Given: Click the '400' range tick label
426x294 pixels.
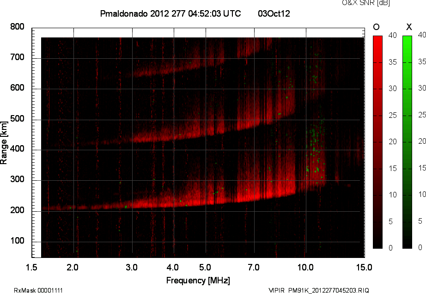Looking at the screenshot, I should click(18, 149).
